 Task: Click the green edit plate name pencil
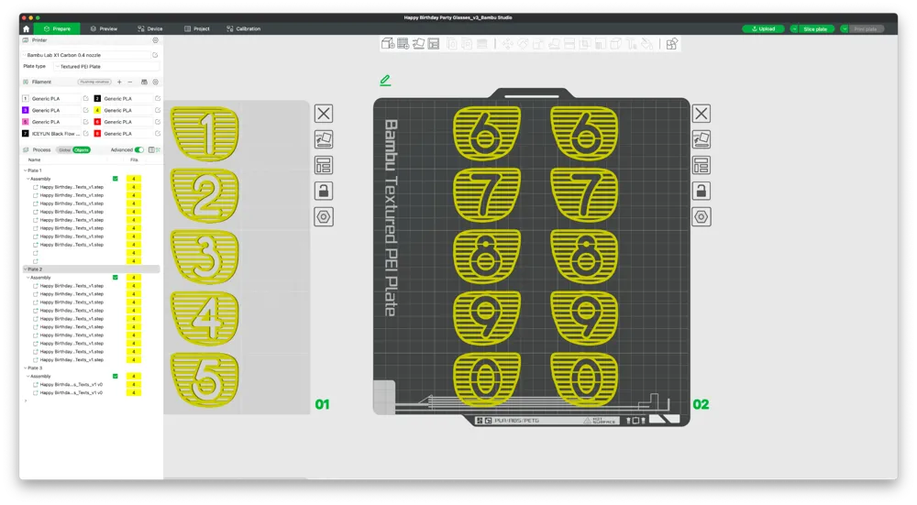pos(385,80)
